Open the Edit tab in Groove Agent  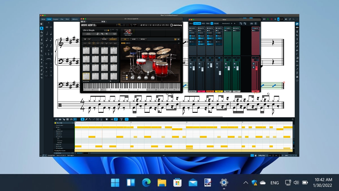click(x=125, y=39)
